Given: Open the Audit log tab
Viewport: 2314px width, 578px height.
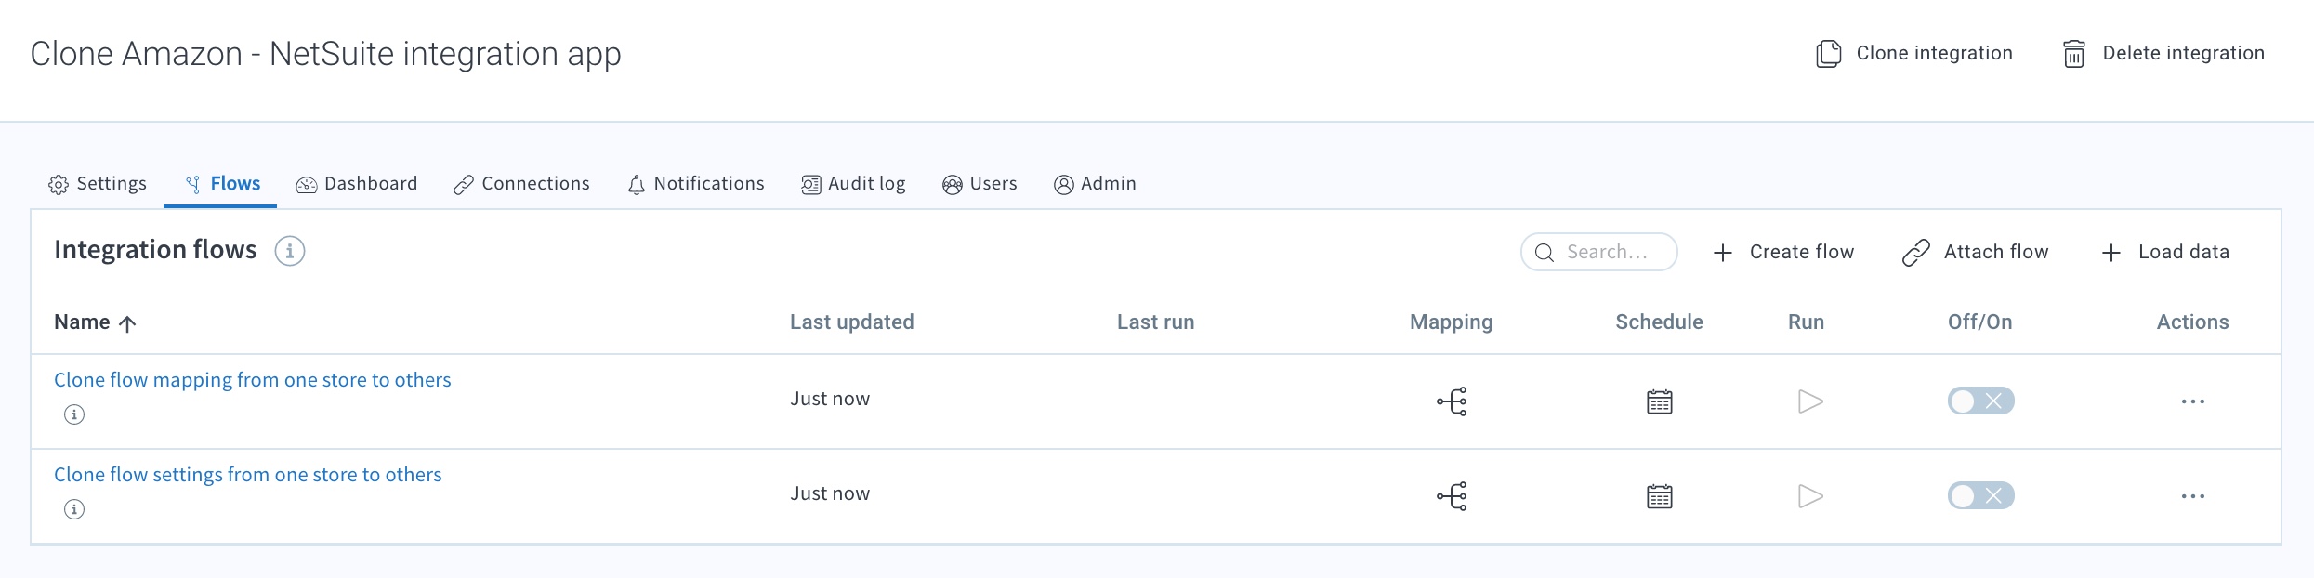Looking at the screenshot, I should 853,184.
